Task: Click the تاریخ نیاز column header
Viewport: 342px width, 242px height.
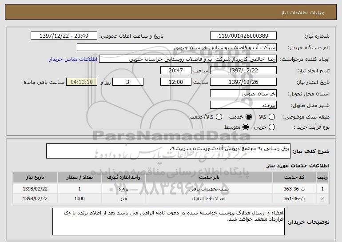Action: click(x=35, y=178)
